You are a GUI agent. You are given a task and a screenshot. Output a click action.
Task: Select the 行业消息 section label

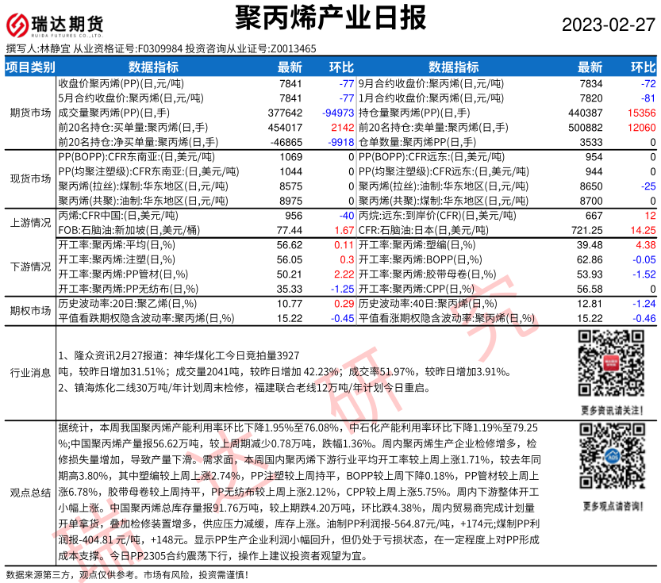(x=30, y=372)
